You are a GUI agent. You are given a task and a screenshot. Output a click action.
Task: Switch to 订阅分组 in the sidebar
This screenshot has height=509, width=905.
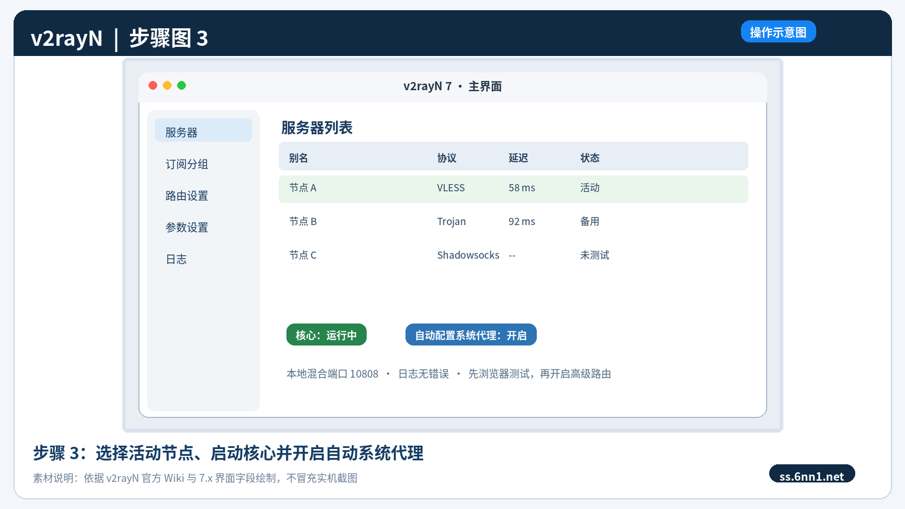click(x=187, y=164)
